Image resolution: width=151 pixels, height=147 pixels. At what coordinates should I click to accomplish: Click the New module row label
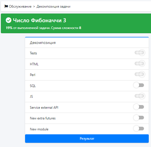coord(39,129)
